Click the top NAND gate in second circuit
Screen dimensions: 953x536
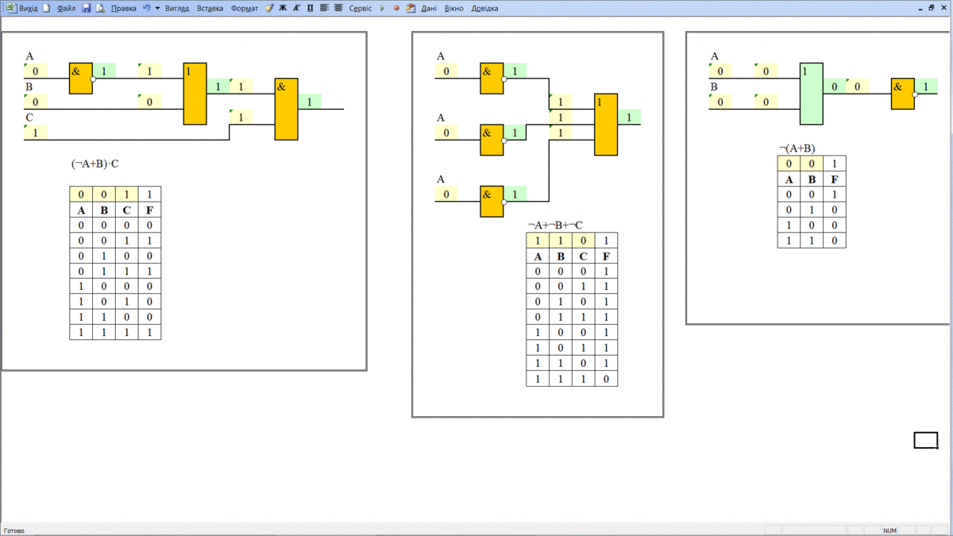tap(492, 78)
